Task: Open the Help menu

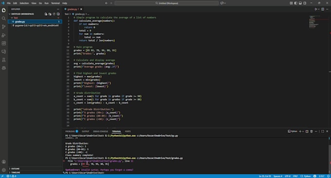Action: pos(65,3)
